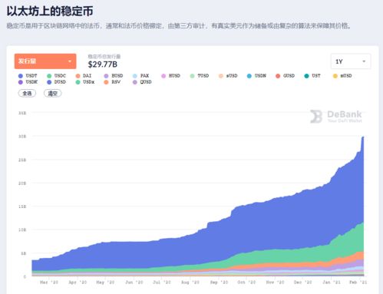Click the GUSD legend dot icon

(278, 76)
